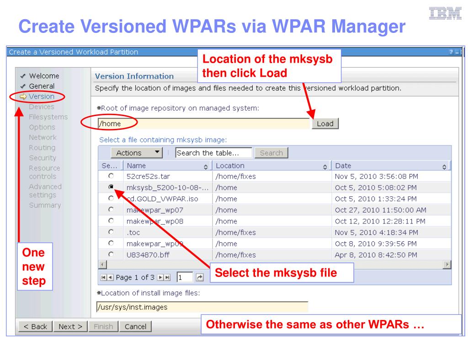
Task: Click the Next button
Action: [x=70, y=326]
